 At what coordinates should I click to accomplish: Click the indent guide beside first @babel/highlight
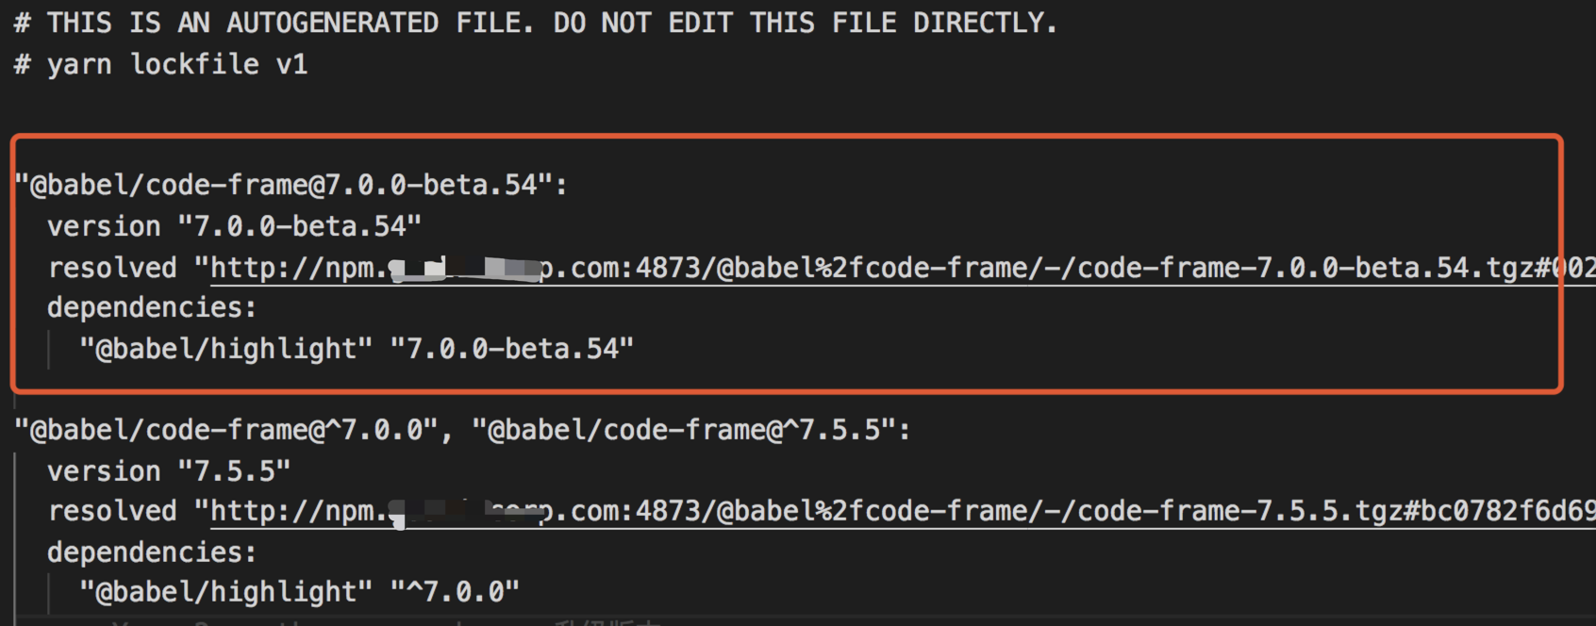49,349
